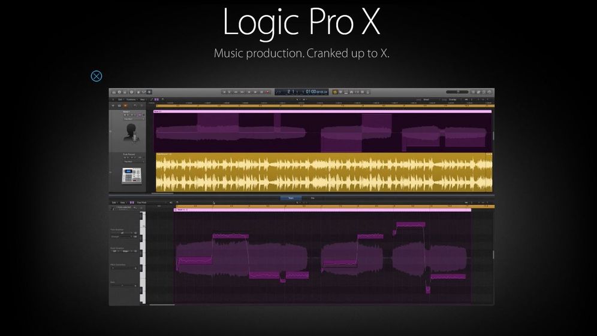Viewport: 597px width, 336px height.
Task: Select the pink vocal region header in the Tracks area
Action: [322, 112]
